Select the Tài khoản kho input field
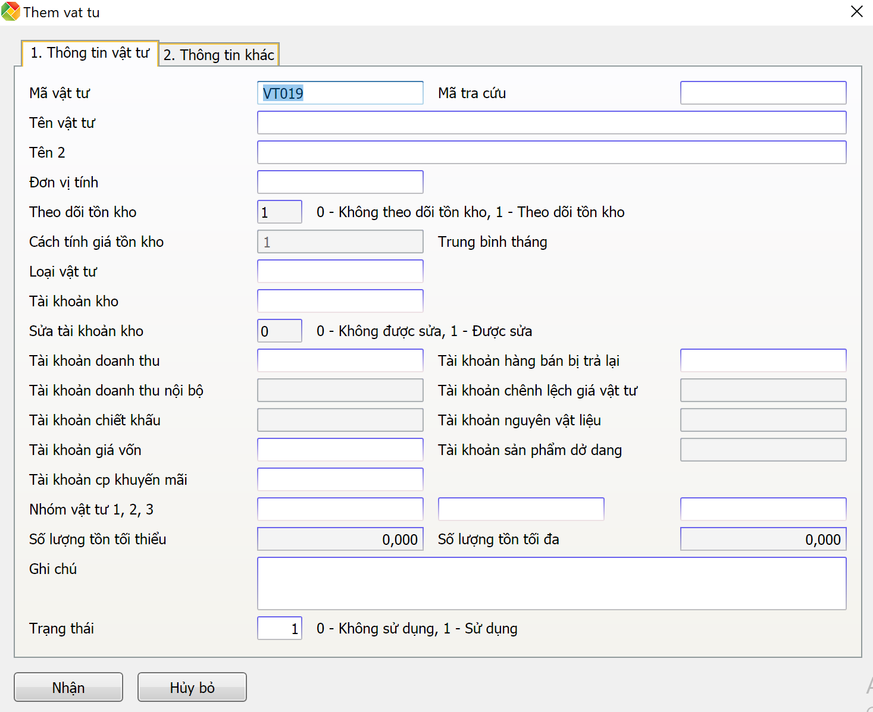The height and width of the screenshot is (712, 873). (340, 301)
